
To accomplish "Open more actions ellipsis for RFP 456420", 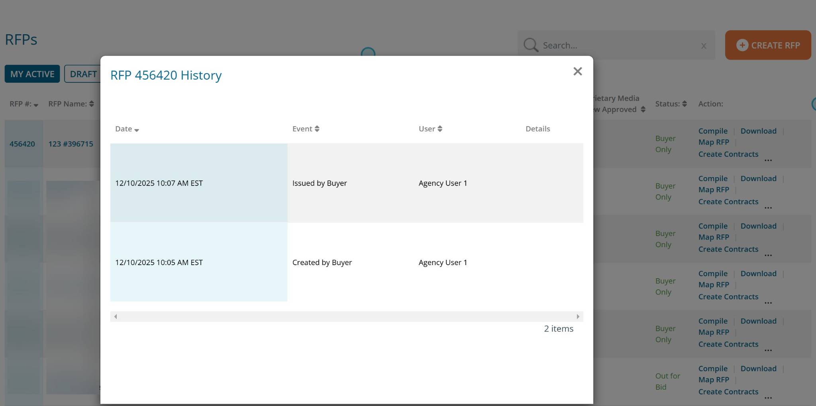I will click(x=768, y=160).
